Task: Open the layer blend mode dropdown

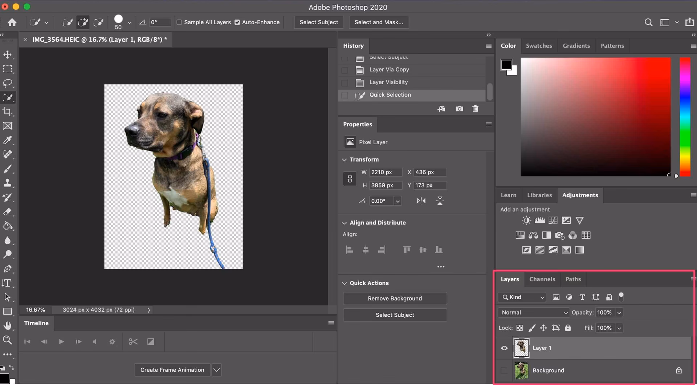Action: click(533, 312)
